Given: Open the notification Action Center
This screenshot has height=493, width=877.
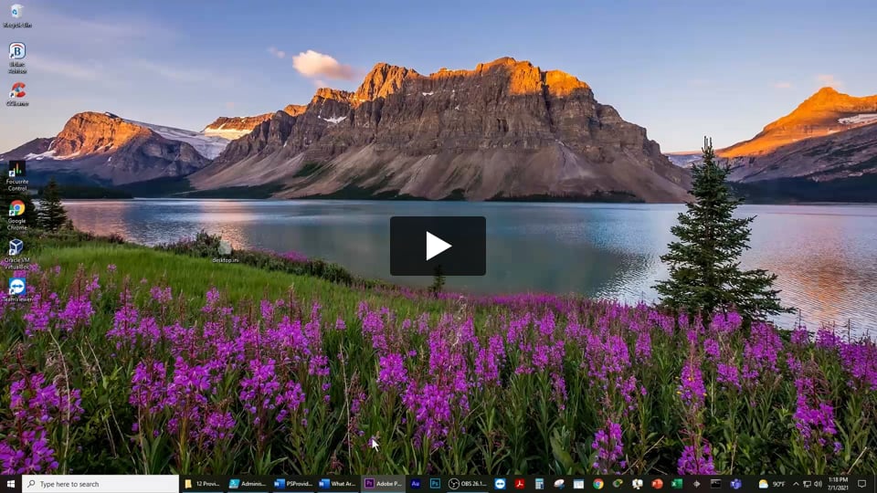Looking at the screenshot, I should pos(862,484).
